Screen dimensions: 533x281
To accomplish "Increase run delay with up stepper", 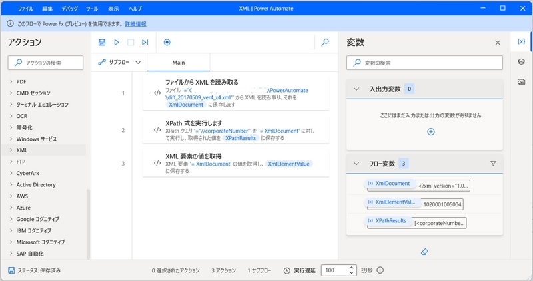I will click(352, 268).
